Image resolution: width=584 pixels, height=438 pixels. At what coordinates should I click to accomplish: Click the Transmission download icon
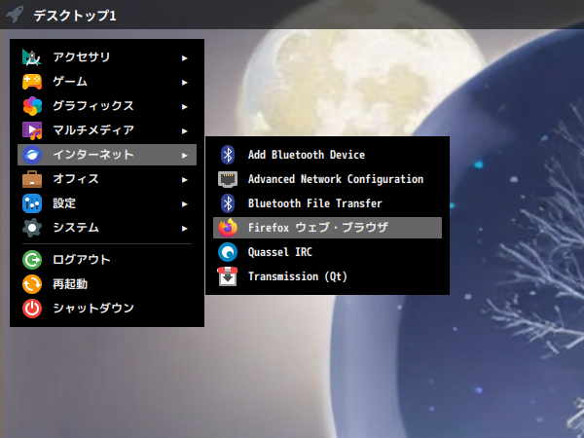(x=228, y=276)
